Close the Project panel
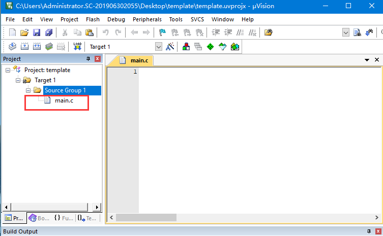 98,59
